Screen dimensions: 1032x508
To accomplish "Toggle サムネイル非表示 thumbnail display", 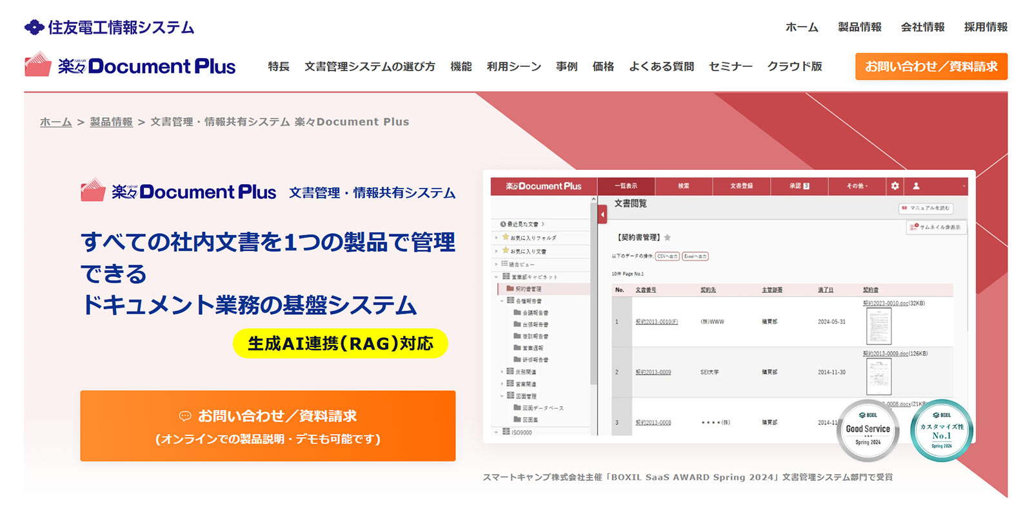I will coord(936,227).
